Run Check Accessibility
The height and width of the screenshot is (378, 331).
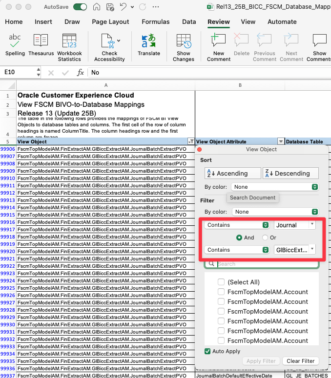109,41
